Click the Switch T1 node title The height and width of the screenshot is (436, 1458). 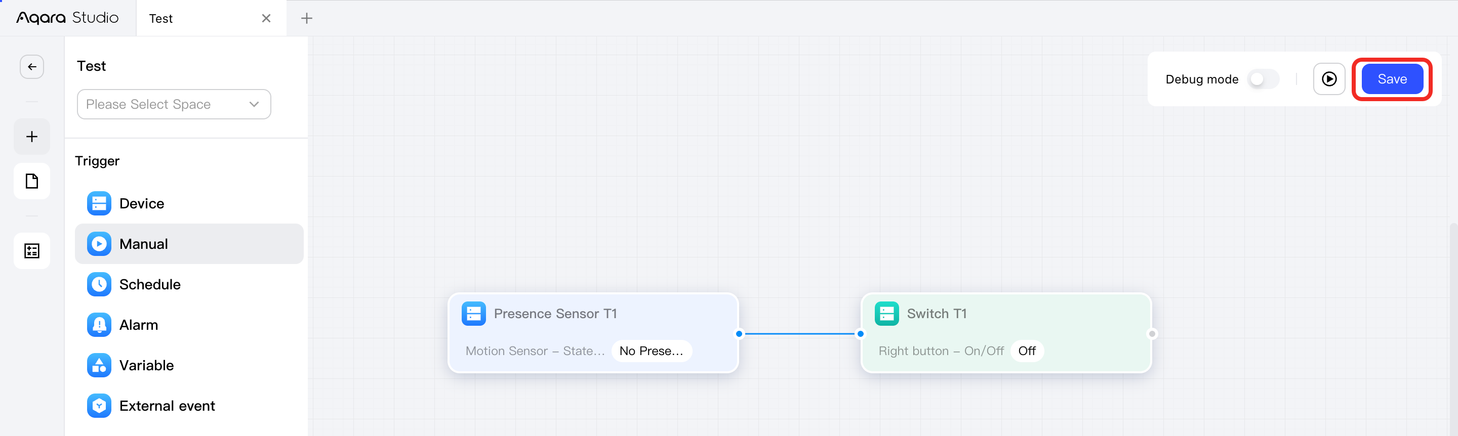[937, 313]
